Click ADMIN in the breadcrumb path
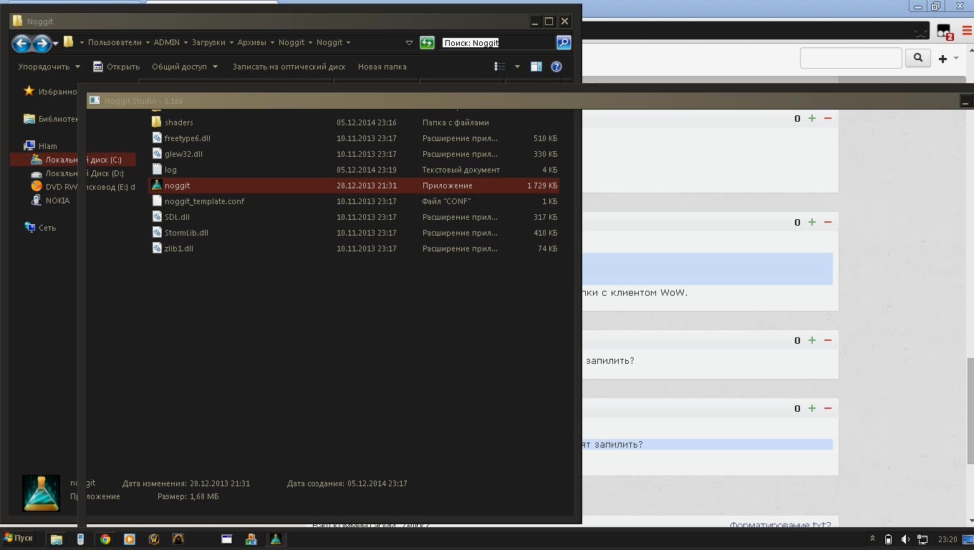Image resolution: width=974 pixels, height=550 pixels. tap(167, 42)
